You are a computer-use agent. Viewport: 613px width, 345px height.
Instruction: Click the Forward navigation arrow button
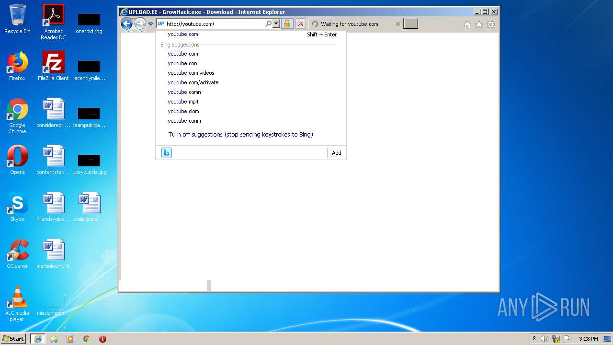pos(140,24)
